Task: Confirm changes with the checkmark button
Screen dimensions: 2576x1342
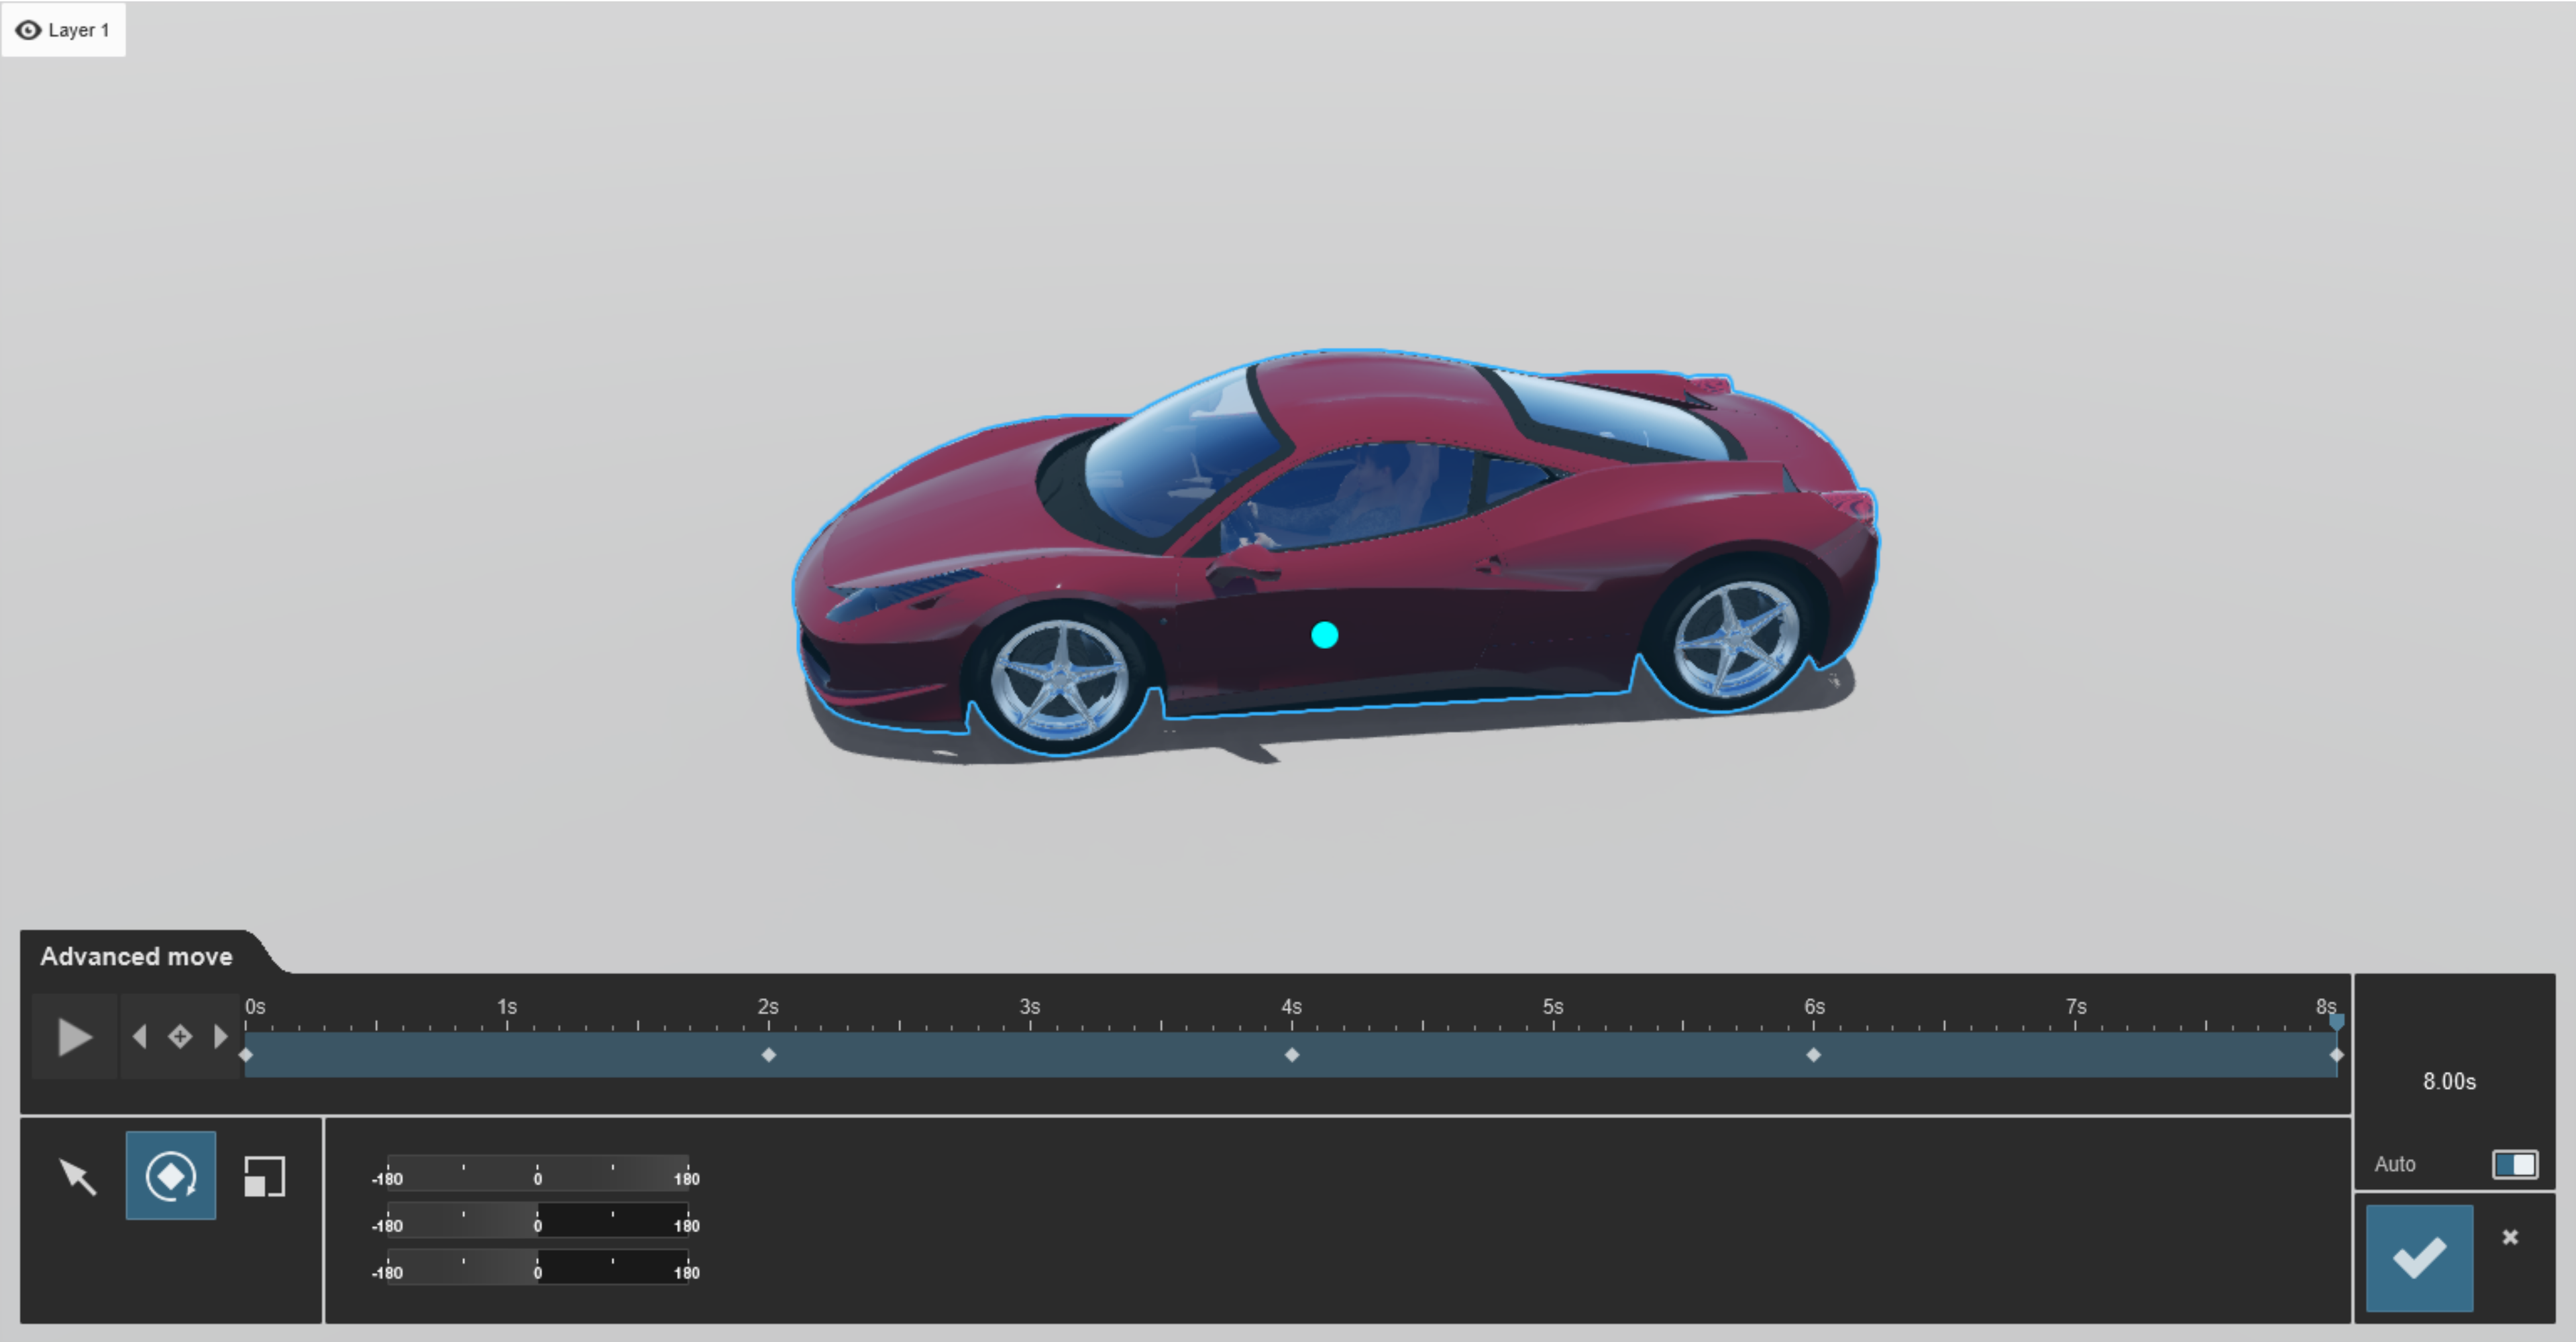Action: (2419, 1257)
